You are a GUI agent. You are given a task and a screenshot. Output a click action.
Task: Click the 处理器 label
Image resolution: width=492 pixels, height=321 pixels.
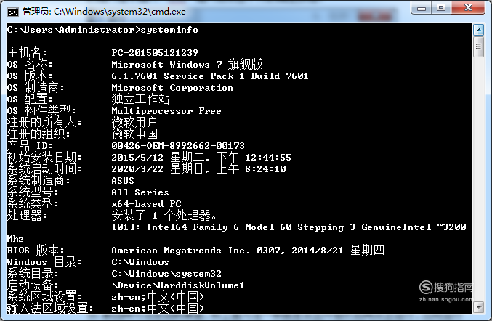coord(27,216)
